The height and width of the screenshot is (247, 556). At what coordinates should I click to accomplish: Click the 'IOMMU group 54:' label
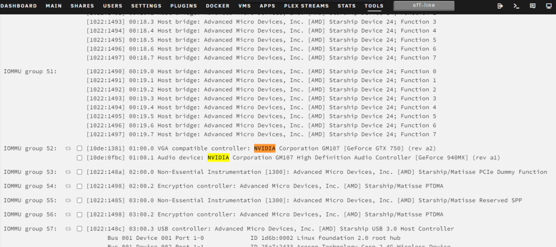pyautogui.click(x=30, y=186)
